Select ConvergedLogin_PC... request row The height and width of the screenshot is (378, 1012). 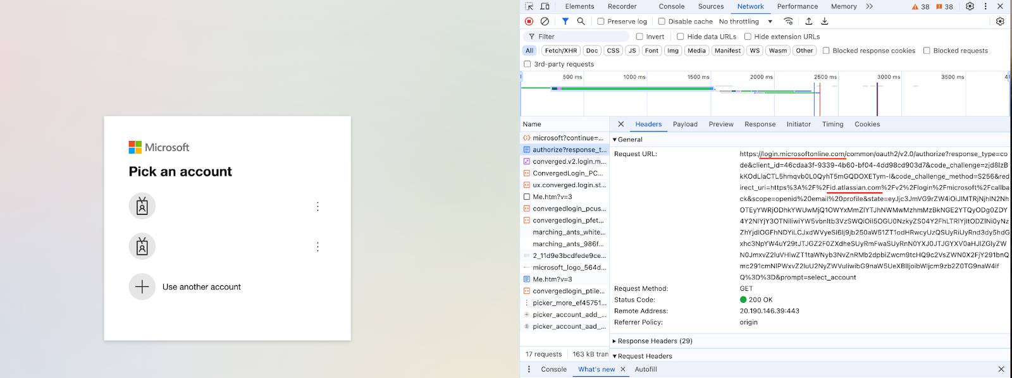pyautogui.click(x=565, y=173)
